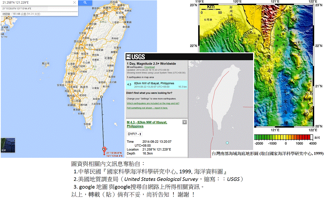Close the earthquake details popup
Image resolution: width=324 pixels, height=200 pixels.
[x=185, y=122]
